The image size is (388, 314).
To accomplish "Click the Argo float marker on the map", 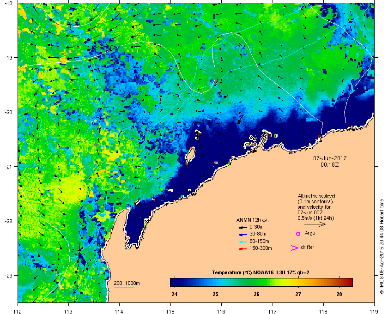I will 96,145.
